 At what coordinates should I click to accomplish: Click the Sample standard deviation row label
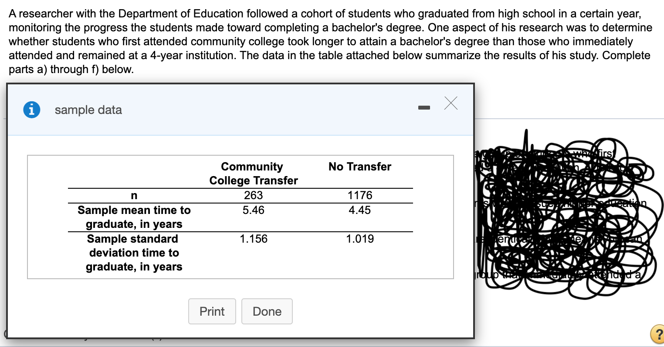(x=134, y=253)
